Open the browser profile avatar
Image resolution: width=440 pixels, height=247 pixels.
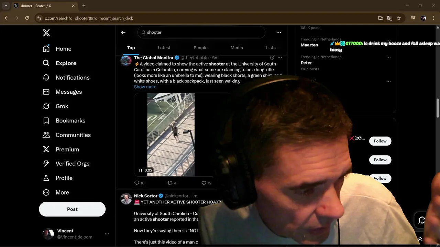423,18
